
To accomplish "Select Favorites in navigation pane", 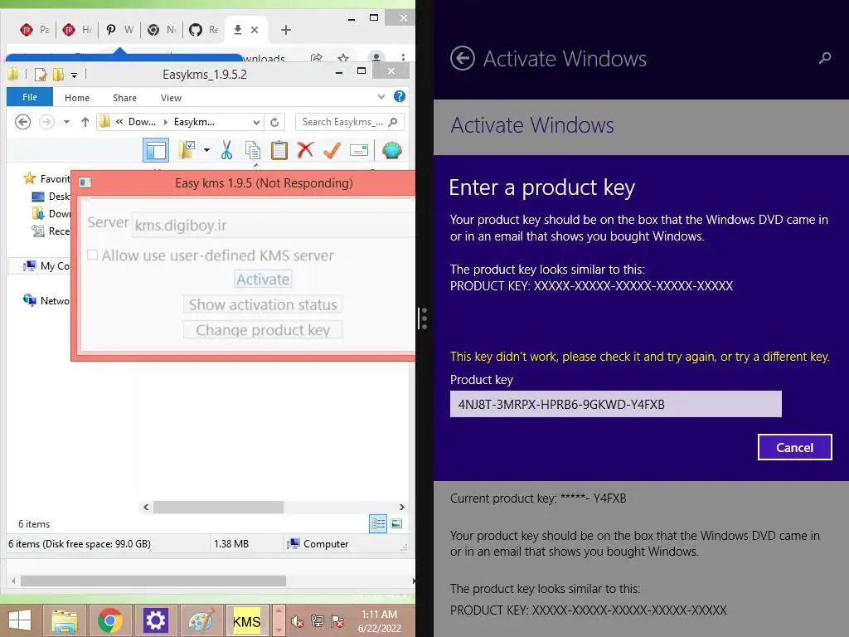I will coord(47,179).
